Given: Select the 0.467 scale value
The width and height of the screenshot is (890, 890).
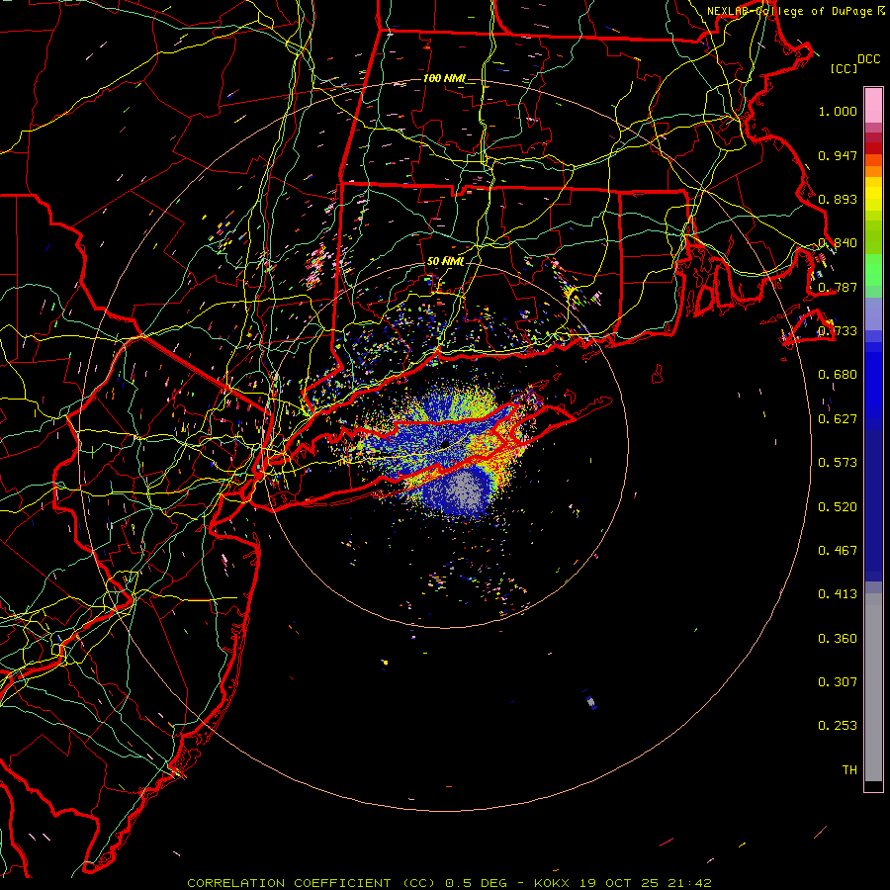Looking at the screenshot, I should pyautogui.click(x=838, y=551).
